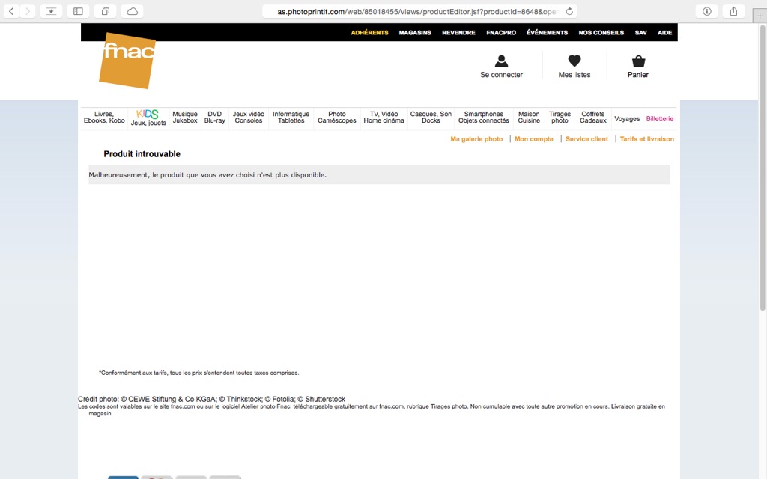
Task: Select Casques, Son Docks category
Action: tap(431, 118)
